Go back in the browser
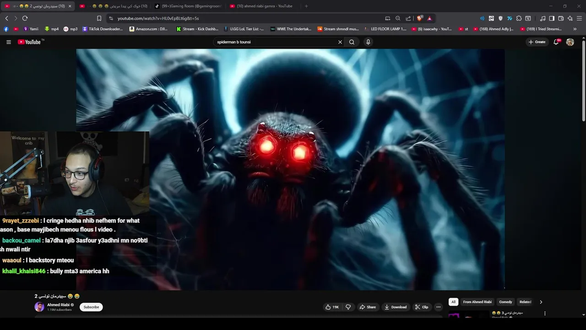 coord(6,18)
